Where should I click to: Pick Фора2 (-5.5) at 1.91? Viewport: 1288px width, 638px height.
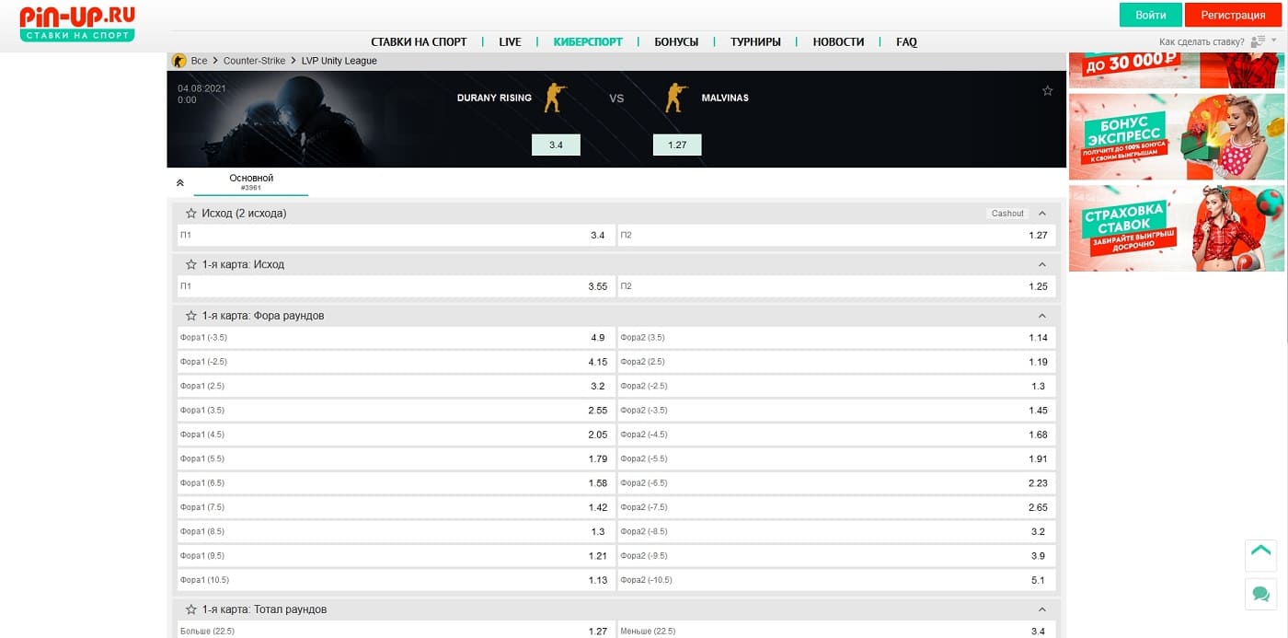(836, 458)
